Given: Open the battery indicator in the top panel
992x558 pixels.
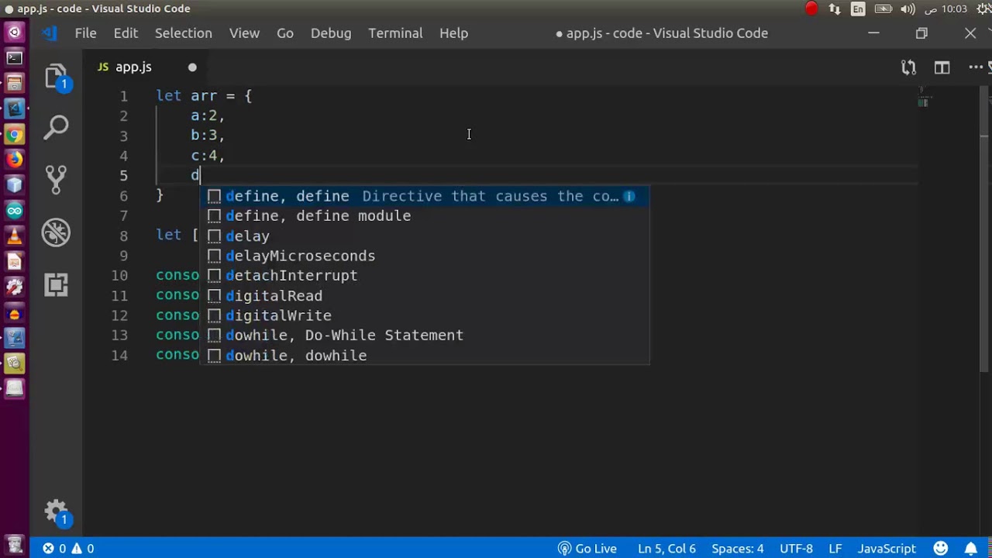Looking at the screenshot, I should (x=883, y=9).
